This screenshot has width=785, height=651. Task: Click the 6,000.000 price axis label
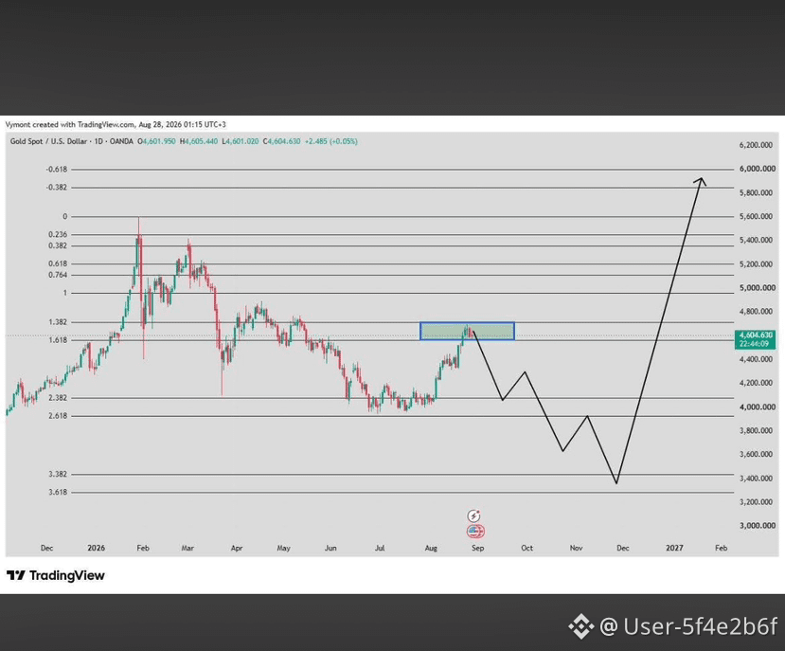[x=758, y=169]
